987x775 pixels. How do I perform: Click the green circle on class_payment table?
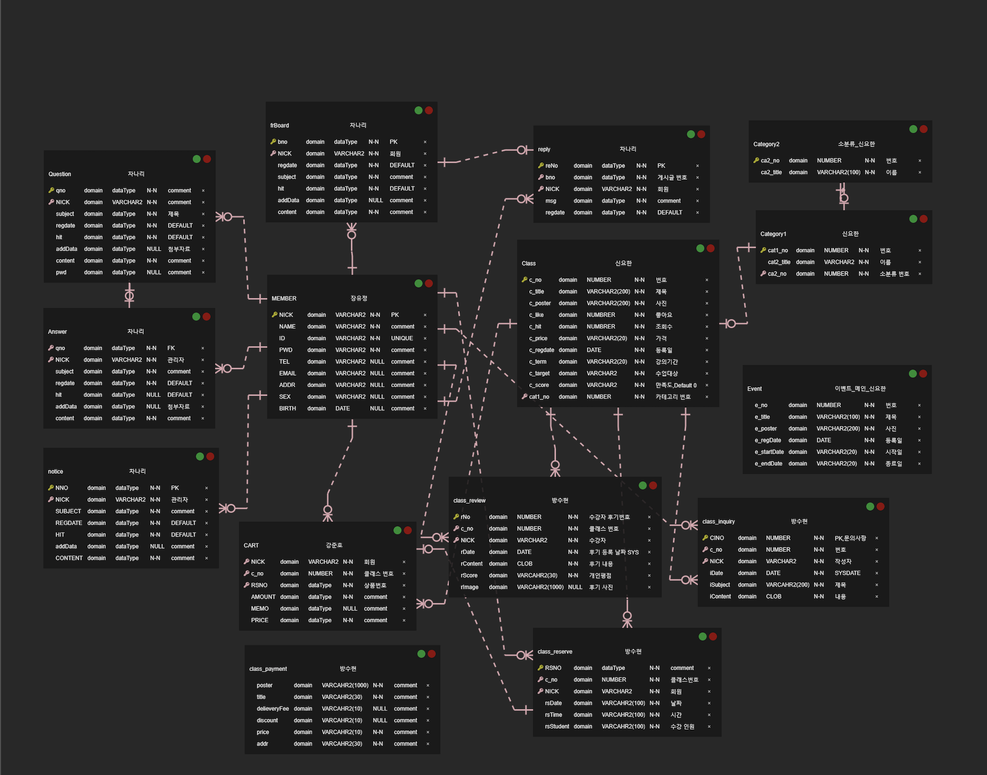pyautogui.click(x=421, y=654)
